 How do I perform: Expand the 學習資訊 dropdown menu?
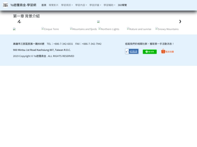(67, 5)
